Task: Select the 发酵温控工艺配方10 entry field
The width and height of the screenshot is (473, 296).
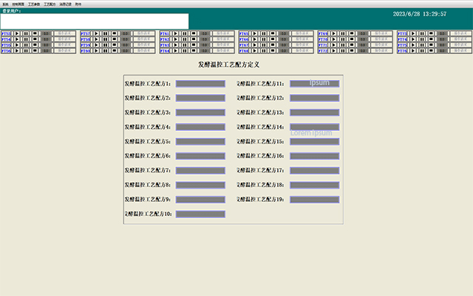Action: (x=200, y=214)
